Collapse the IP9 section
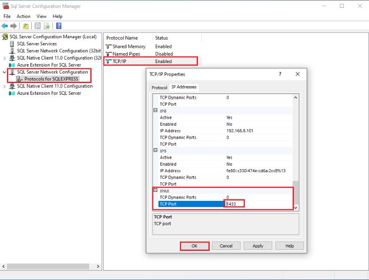The width and height of the screenshot is (369, 280). coord(155,150)
